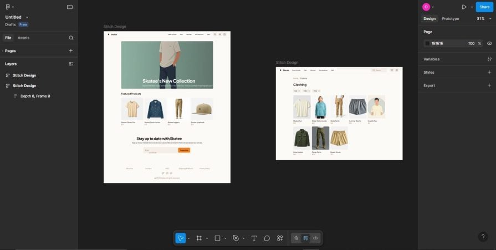Click the Present play icon
Viewport: 496px width, 250px height.
tap(464, 7)
